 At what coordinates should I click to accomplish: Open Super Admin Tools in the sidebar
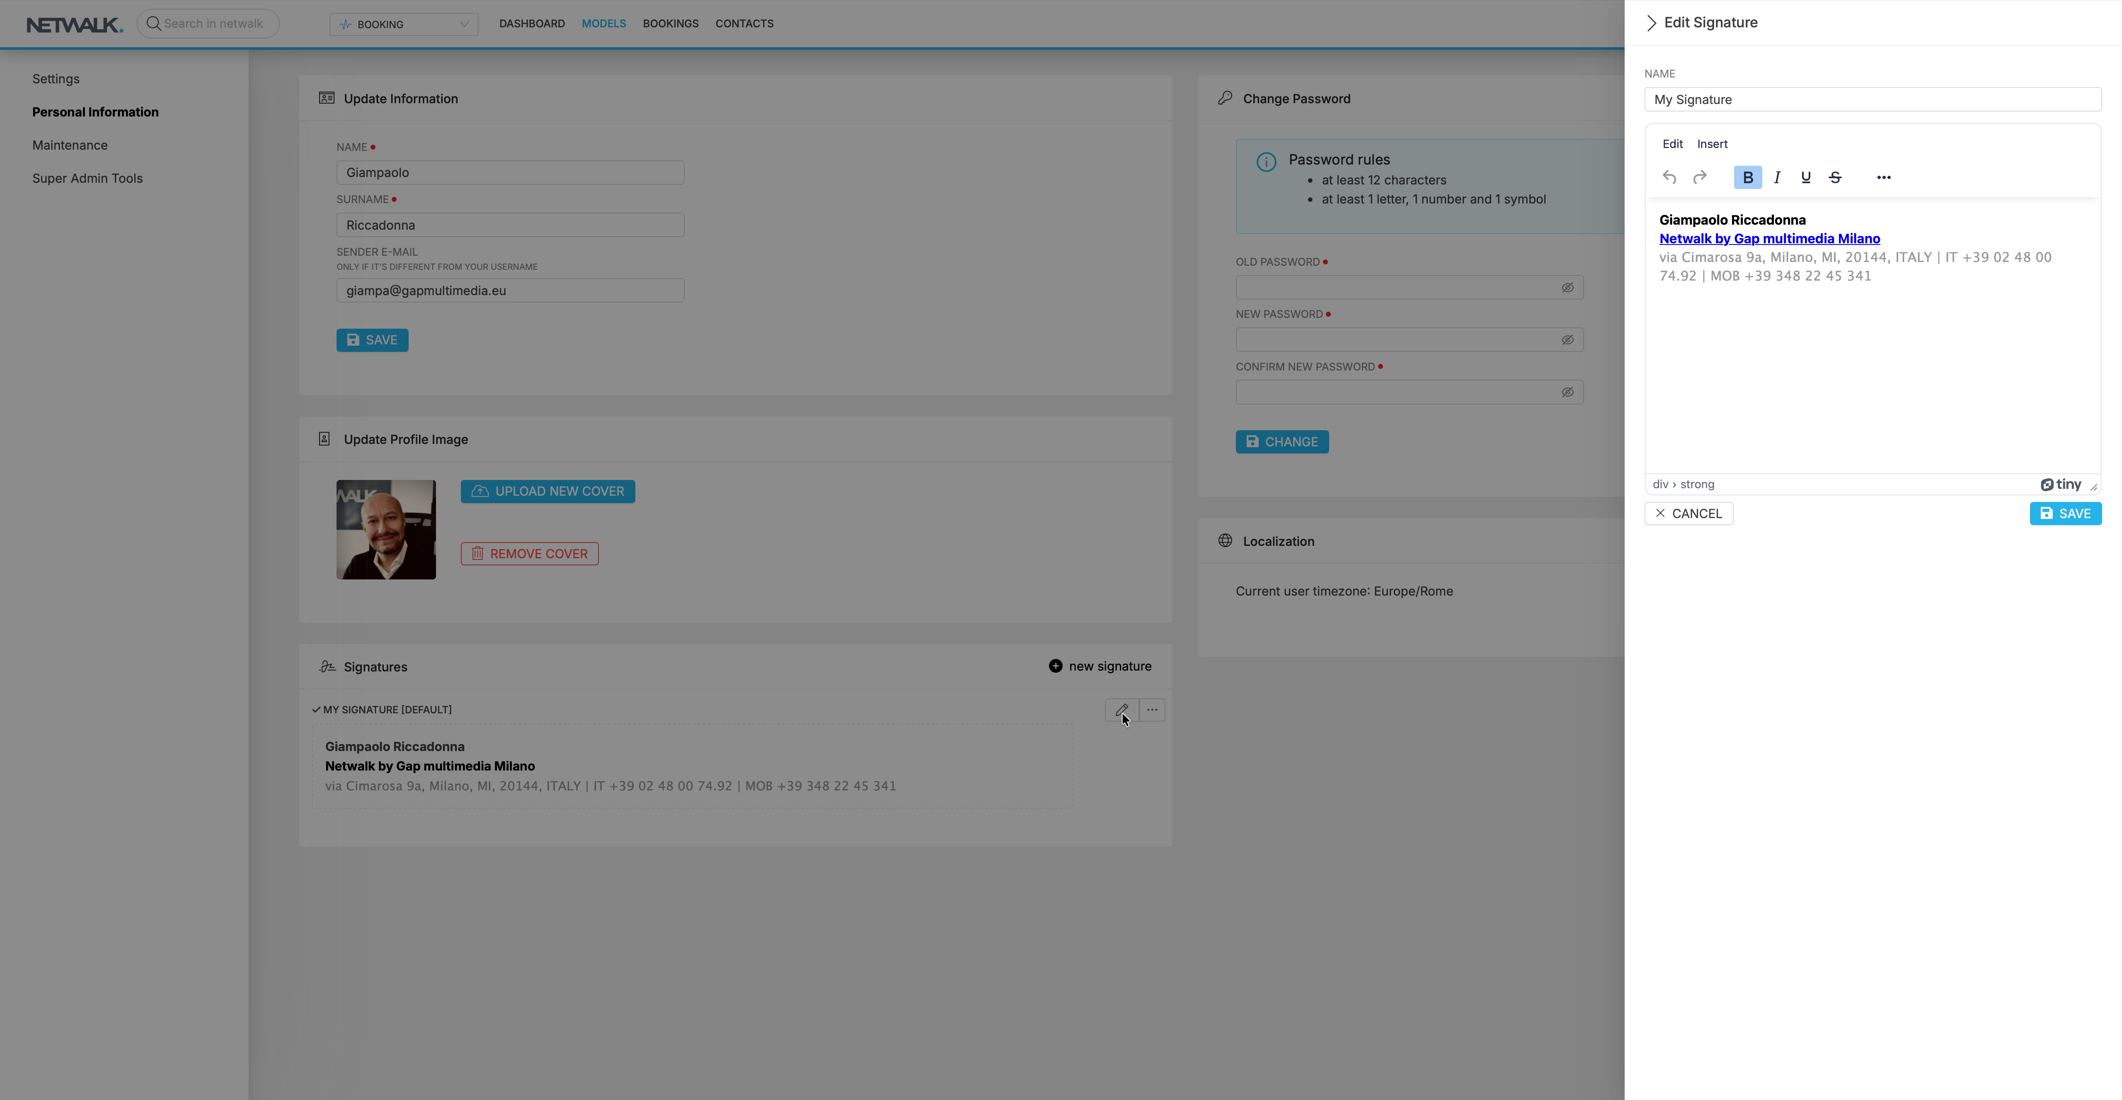(87, 178)
